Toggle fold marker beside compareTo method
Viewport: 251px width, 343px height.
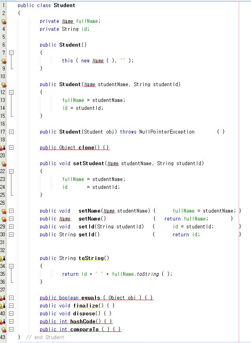[x=11, y=329]
